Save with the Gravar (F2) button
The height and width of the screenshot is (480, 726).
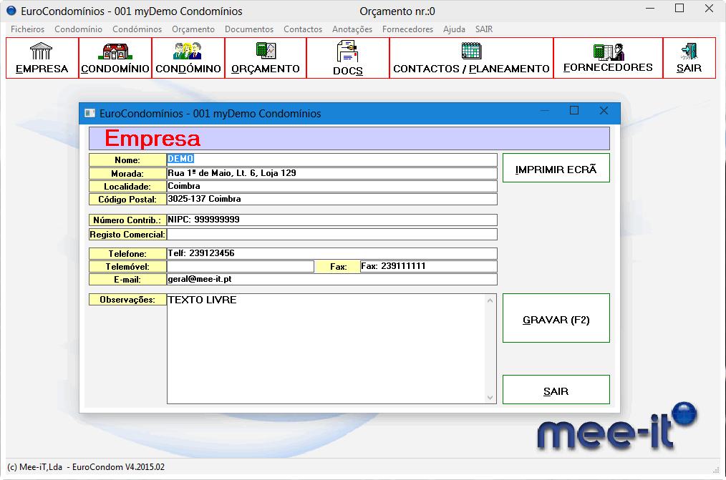(556, 319)
